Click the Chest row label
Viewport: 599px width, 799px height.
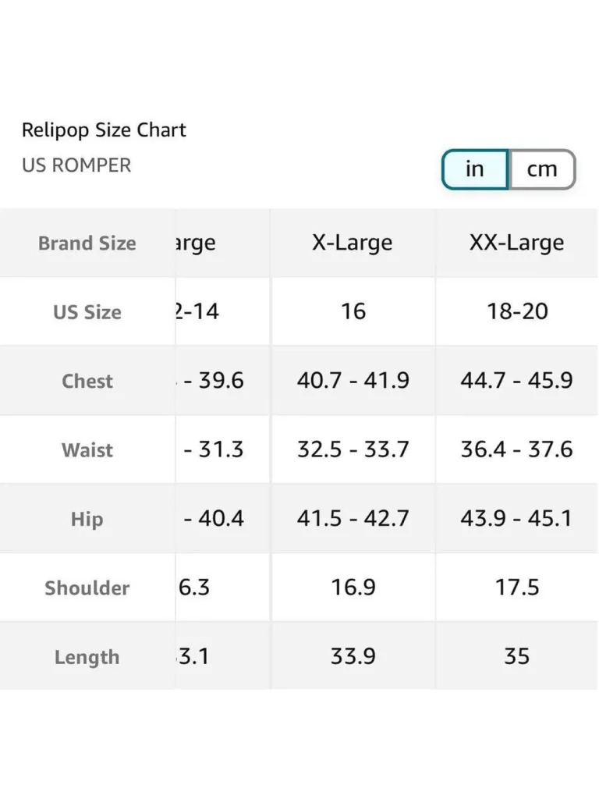(87, 381)
